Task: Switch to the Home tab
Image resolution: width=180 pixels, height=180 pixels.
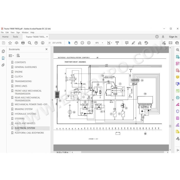Action: [x=5, y=37]
